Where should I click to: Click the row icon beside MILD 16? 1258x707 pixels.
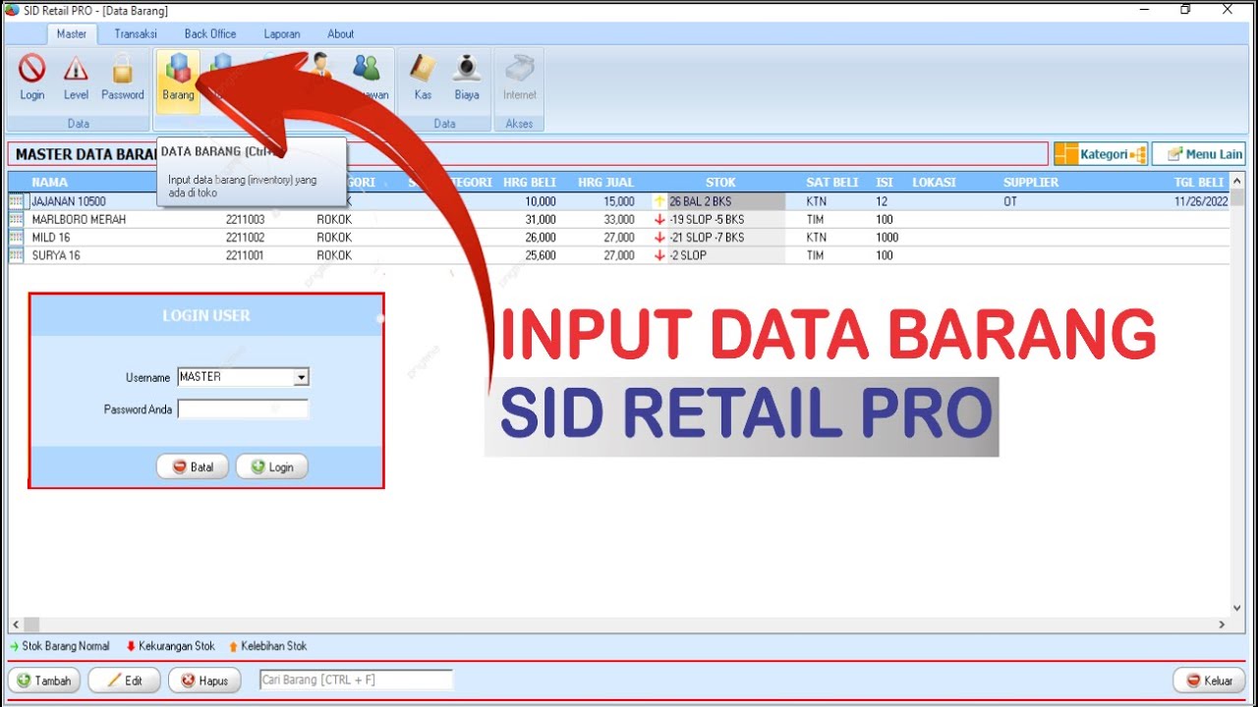pos(16,237)
